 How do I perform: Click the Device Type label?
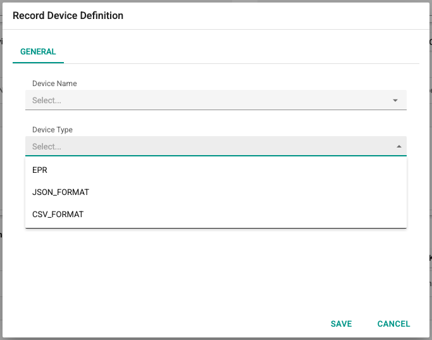point(52,130)
